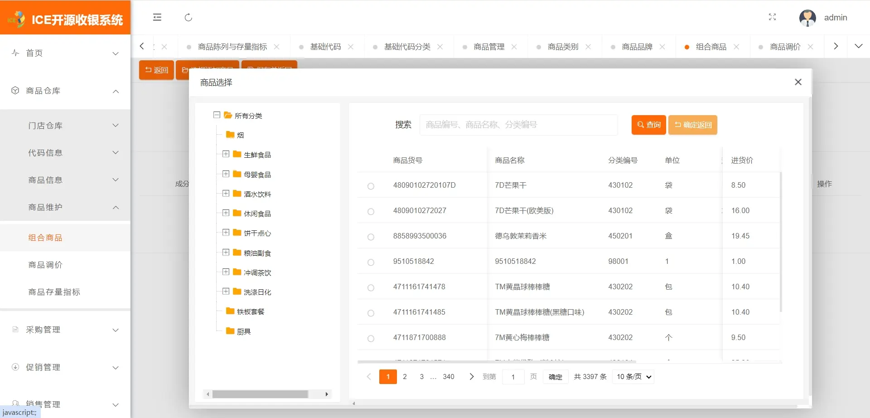Viewport: 870px width, 418px height.
Task: Focus the jump-to-page number field
Action: point(513,377)
